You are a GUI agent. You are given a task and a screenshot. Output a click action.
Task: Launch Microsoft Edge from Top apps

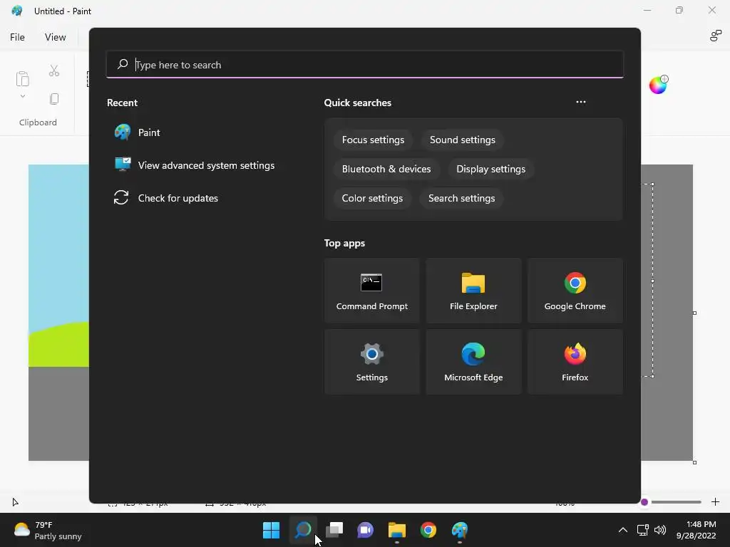click(473, 362)
